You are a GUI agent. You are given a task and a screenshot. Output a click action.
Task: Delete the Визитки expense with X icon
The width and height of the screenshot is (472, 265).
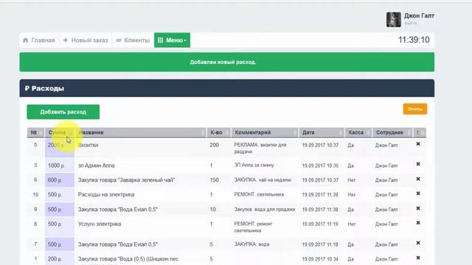click(x=418, y=144)
